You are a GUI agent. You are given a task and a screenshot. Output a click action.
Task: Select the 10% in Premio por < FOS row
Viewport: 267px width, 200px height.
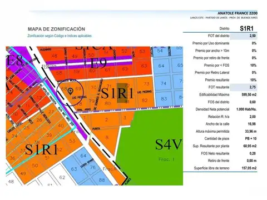[x=253, y=65]
